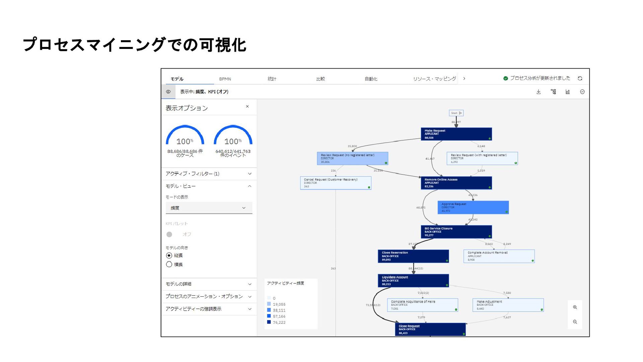Select Cancel Request (Customer Recovery) node
643x362 pixels.
pos(336,183)
